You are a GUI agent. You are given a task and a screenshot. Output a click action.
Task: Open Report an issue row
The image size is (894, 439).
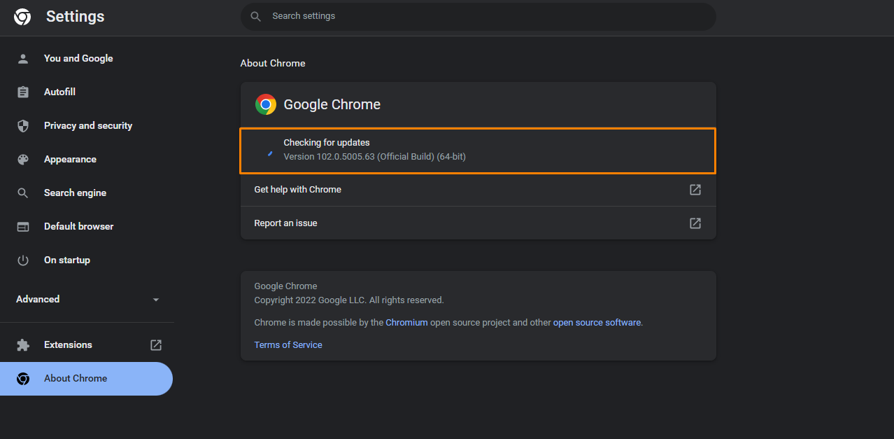pyautogui.click(x=478, y=223)
